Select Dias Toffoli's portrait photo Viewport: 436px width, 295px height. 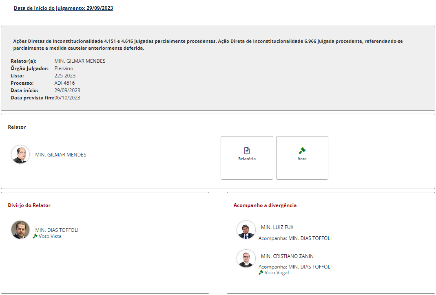[20, 230]
